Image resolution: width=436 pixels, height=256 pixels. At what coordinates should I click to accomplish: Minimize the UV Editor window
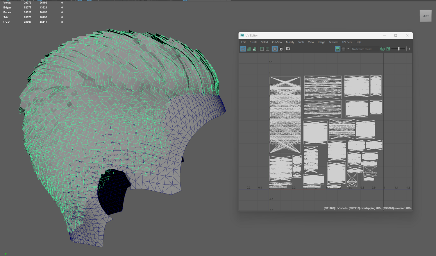coord(384,35)
